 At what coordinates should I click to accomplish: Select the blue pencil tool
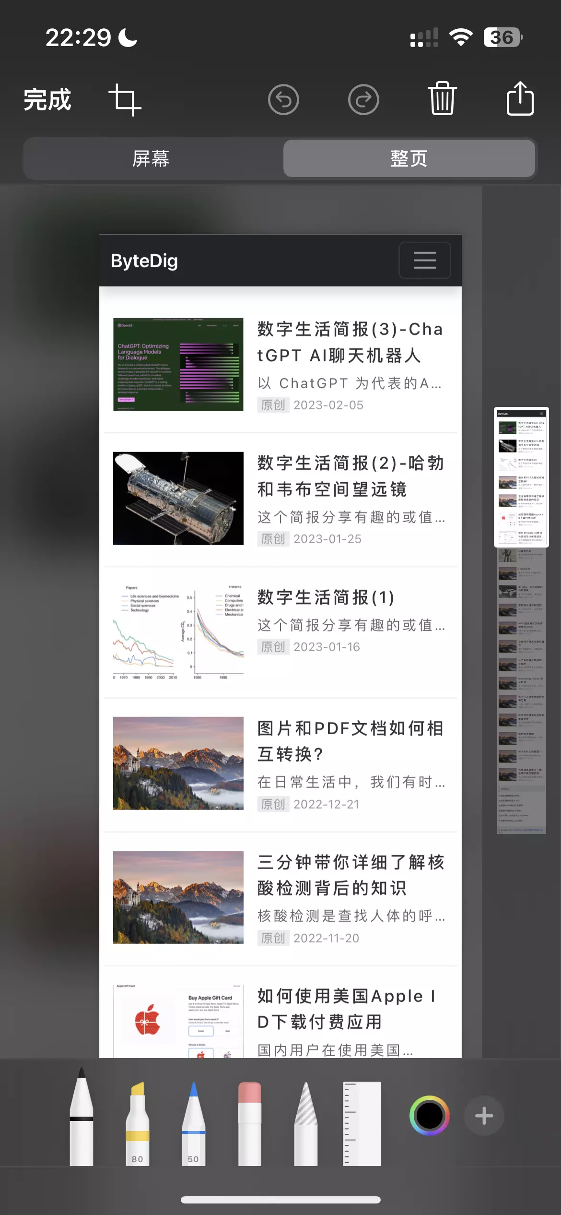tap(194, 1124)
